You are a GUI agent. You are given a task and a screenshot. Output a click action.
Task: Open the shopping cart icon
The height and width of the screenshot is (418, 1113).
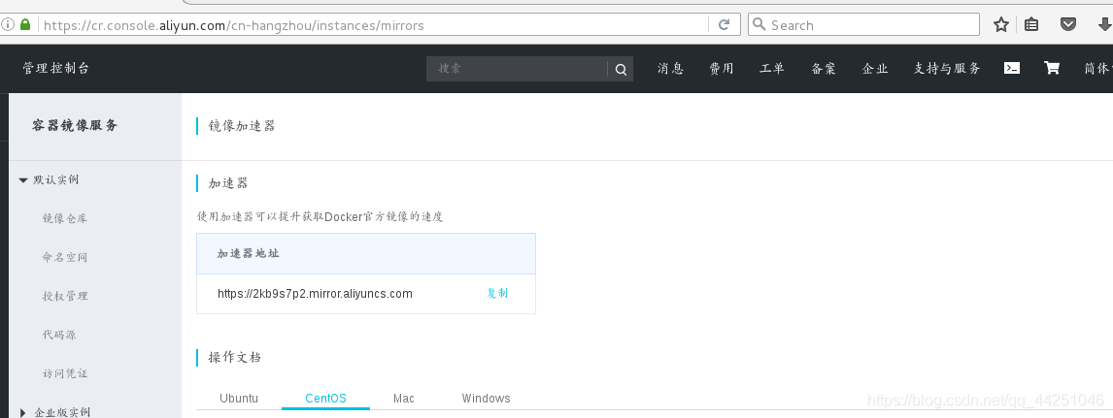[x=1051, y=68]
